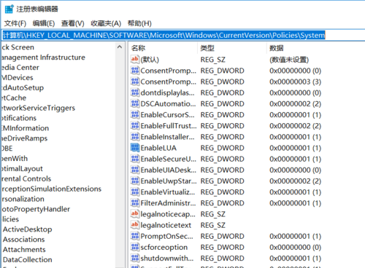Image resolution: width=365 pixels, height=268 pixels.
Task: Select the ck Screen tree key
Action: (18, 47)
